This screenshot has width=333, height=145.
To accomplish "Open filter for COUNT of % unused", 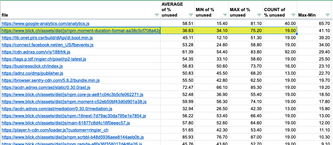I will 293,15.
